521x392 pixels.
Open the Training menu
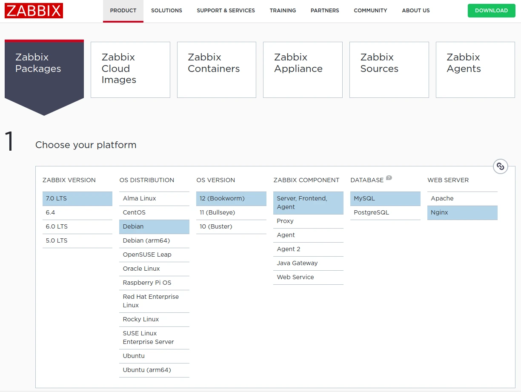click(283, 11)
